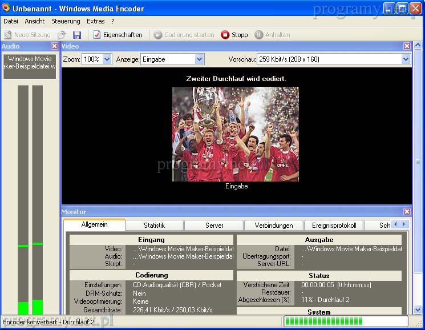Click the Eingabe video preview thumbnail
Screen dimensions: 425x330
(236, 134)
